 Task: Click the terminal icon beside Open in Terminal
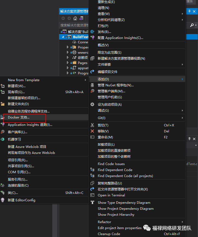click(92, 195)
